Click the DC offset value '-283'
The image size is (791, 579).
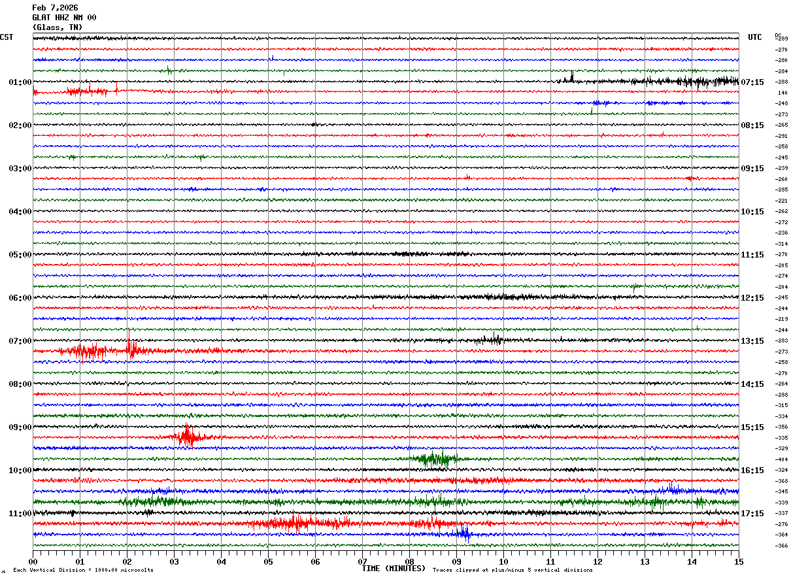coord(782,340)
